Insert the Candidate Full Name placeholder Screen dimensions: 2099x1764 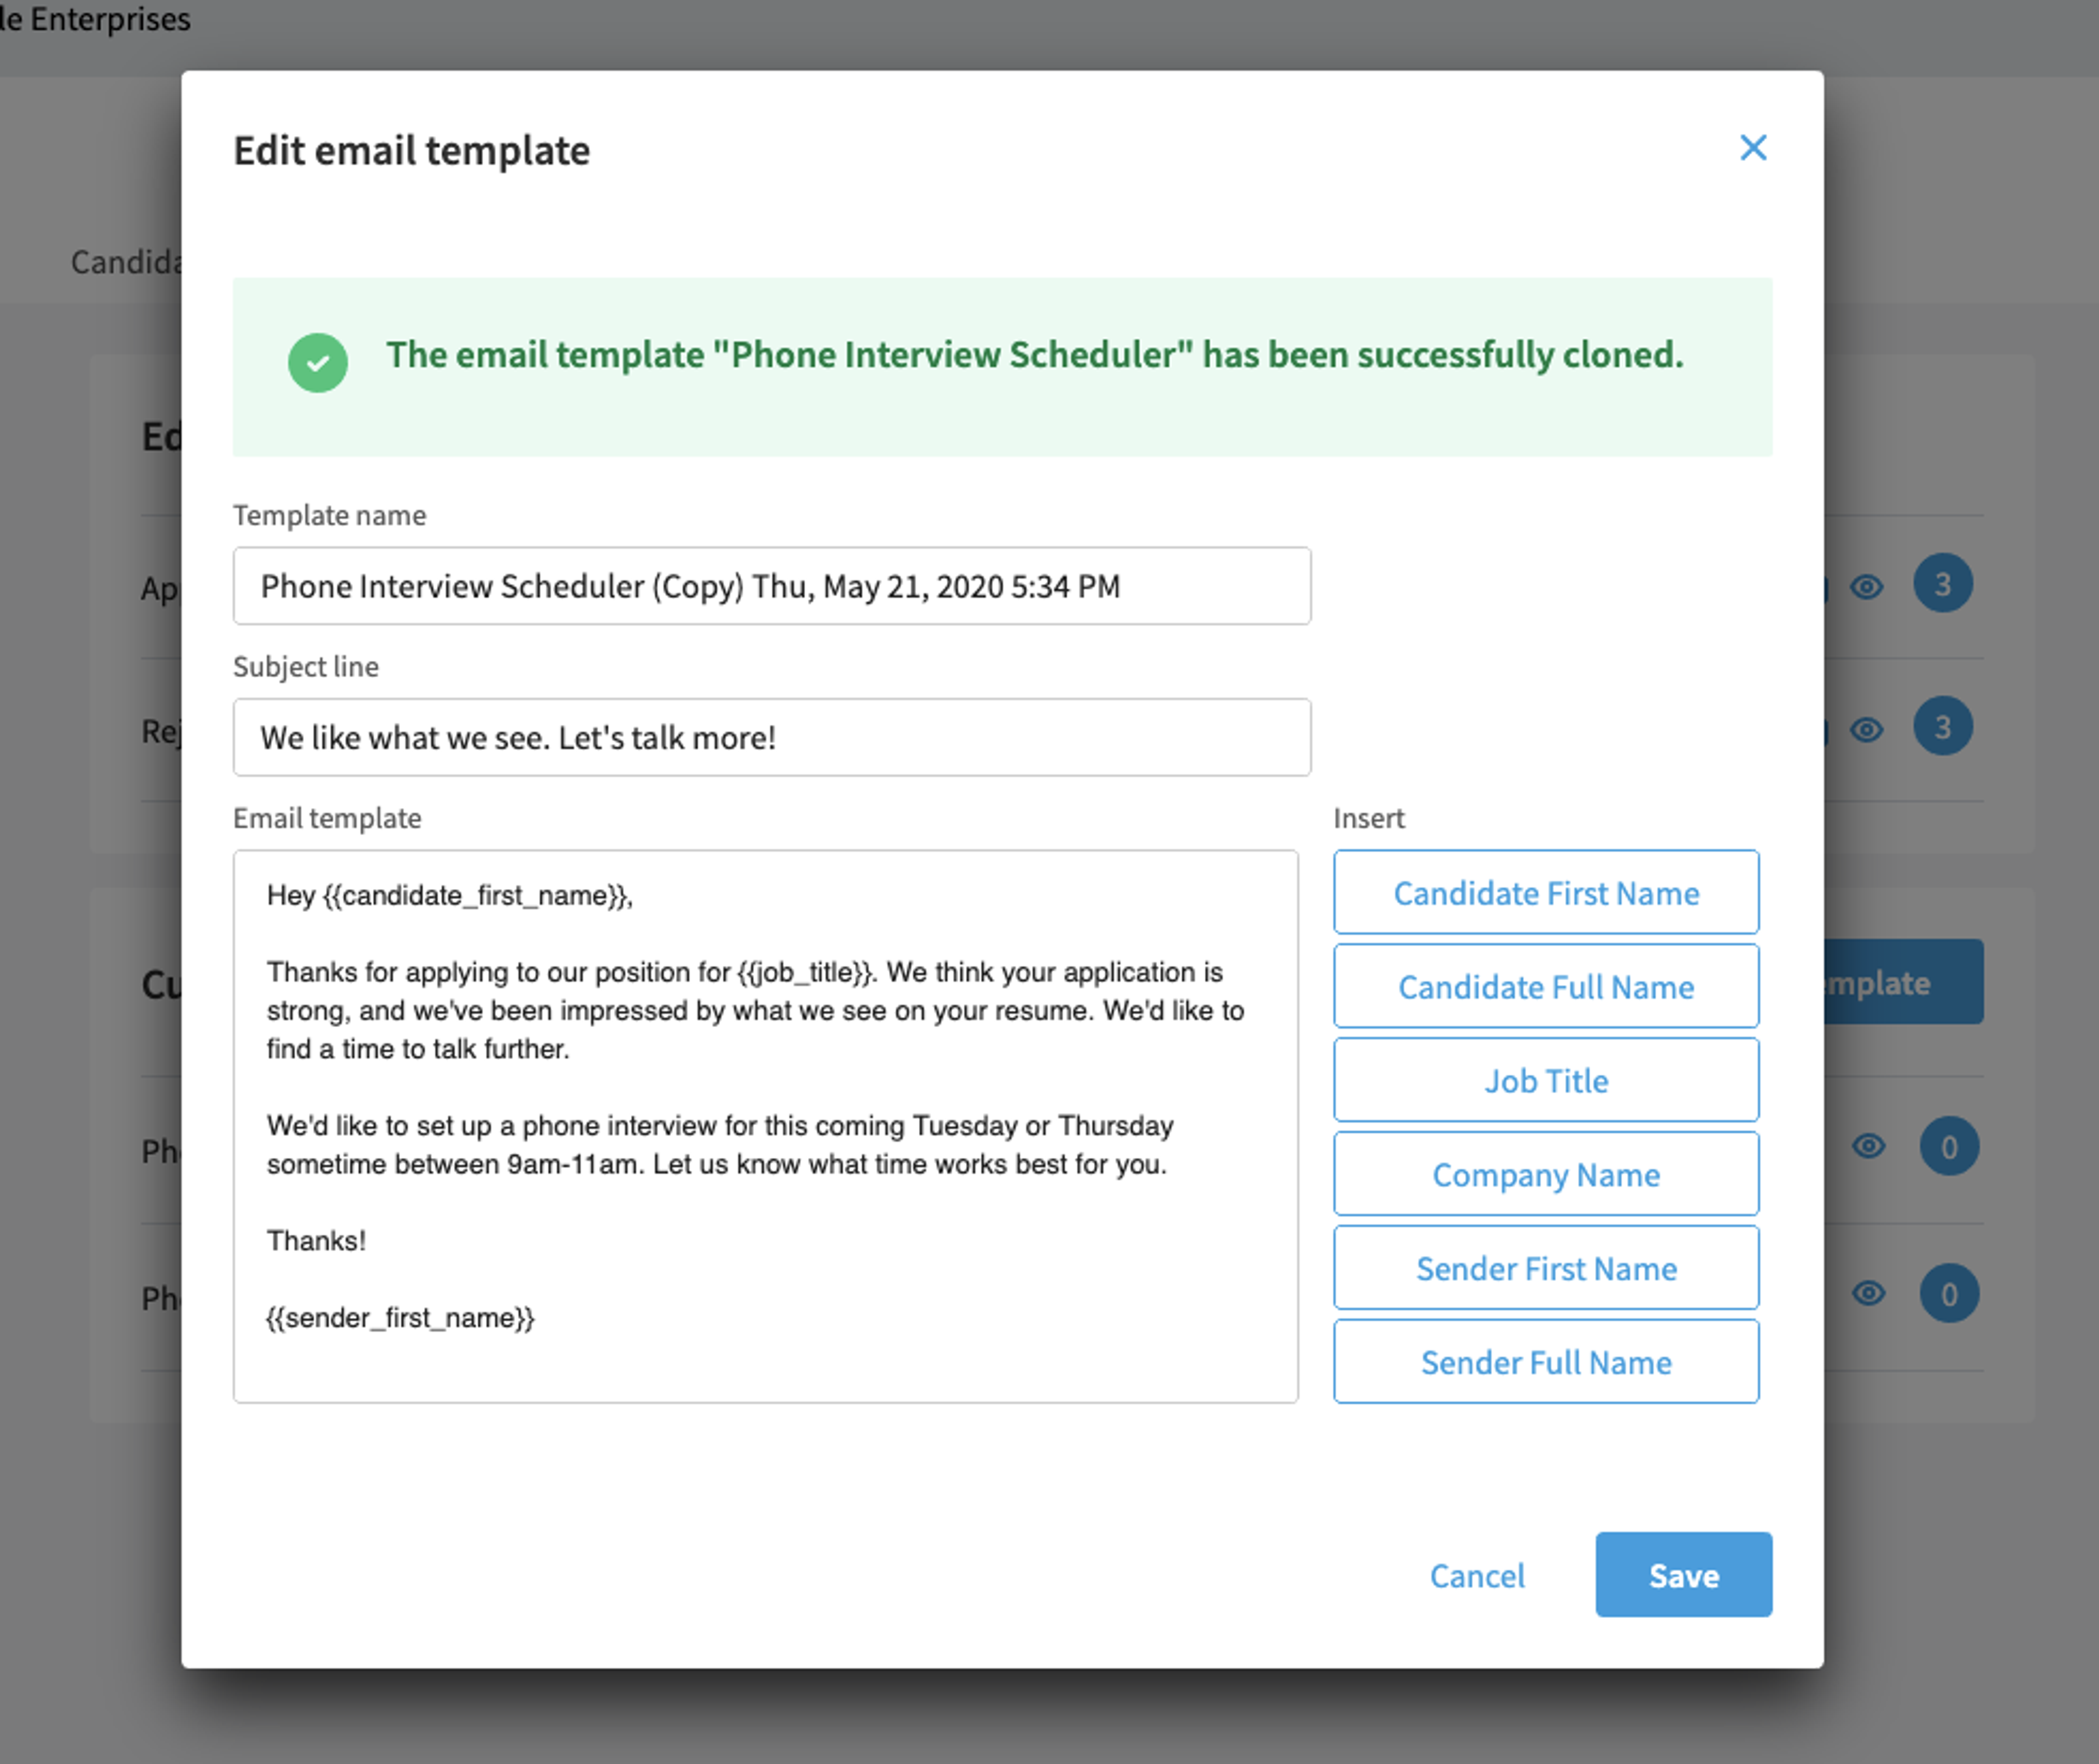tap(1546, 987)
